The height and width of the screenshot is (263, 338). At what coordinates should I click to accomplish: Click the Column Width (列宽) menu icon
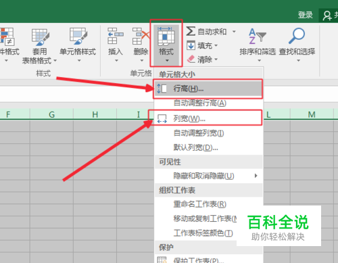point(162,118)
